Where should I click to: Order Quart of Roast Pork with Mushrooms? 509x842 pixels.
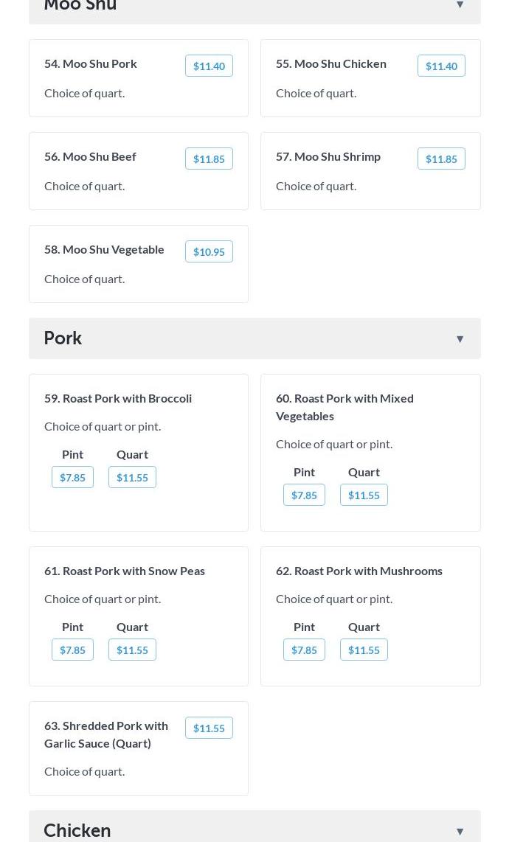(364, 650)
